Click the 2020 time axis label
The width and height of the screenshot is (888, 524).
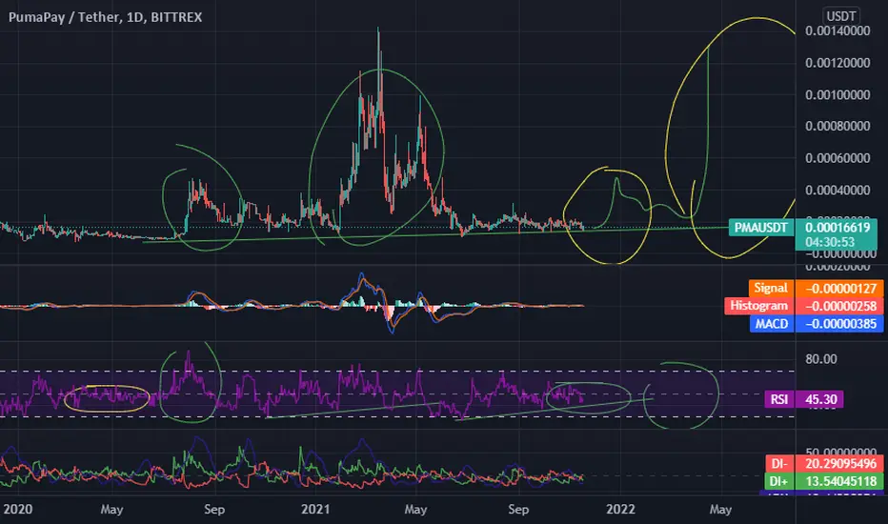point(17,510)
